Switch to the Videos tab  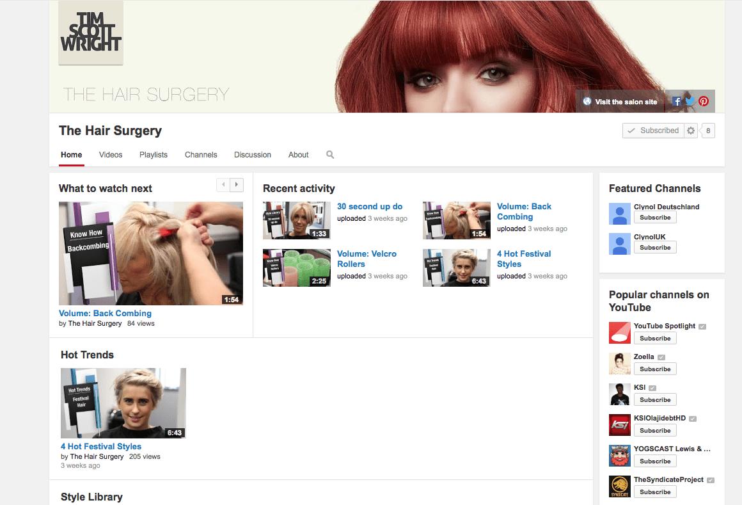111,155
